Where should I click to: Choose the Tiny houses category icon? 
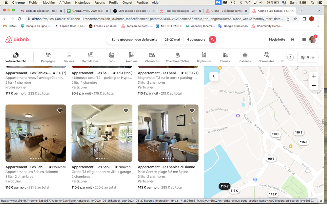pyautogui.click(x=204, y=55)
